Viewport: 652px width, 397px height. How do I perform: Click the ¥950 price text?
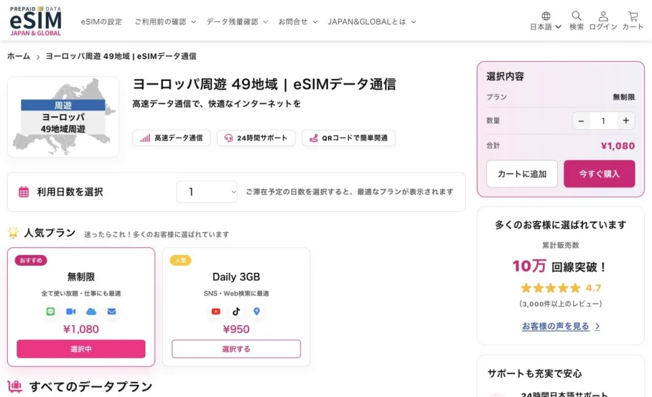[x=236, y=330]
